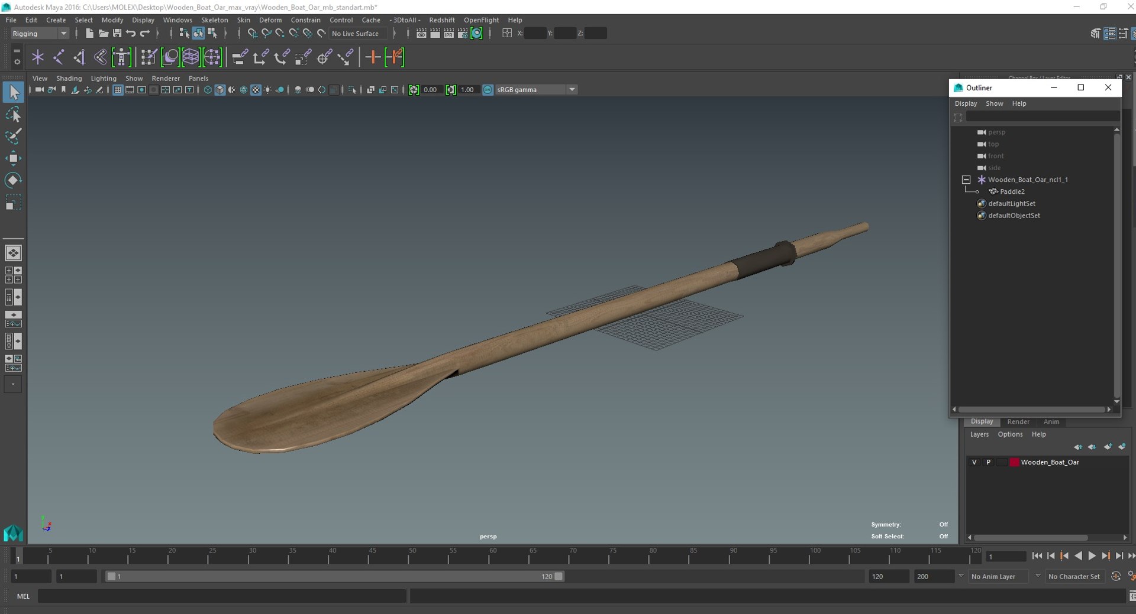This screenshot has width=1136, height=614.
Task: Open the No Character Set dropdown
Action: (x=1074, y=576)
